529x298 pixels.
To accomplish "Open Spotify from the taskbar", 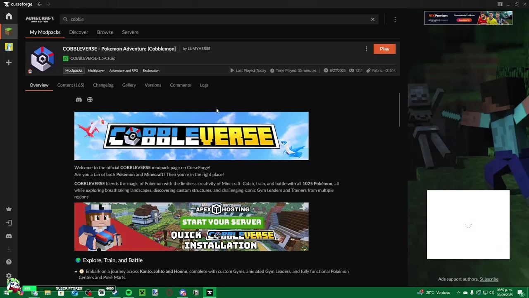I will point(129,293).
